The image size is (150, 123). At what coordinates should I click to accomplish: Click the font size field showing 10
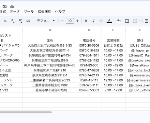pos(70,21)
